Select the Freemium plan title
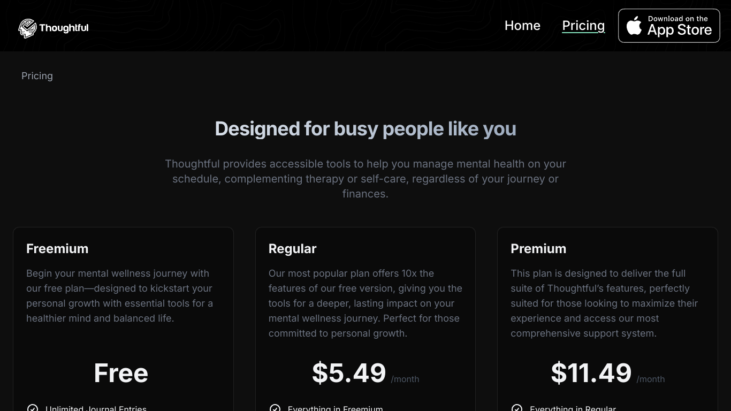The width and height of the screenshot is (731, 411). pyautogui.click(x=57, y=249)
